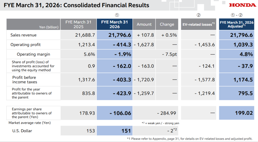Select the FYE March 31 2026 header
Viewport: 258px width, 142px height.
coord(114,24)
